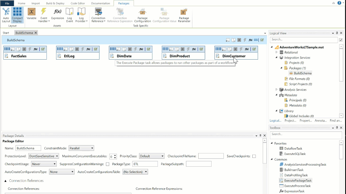The width and height of the screenshot is (346, 194).
Task: Toggle the Compact Display button
Action: pos(17,15)
